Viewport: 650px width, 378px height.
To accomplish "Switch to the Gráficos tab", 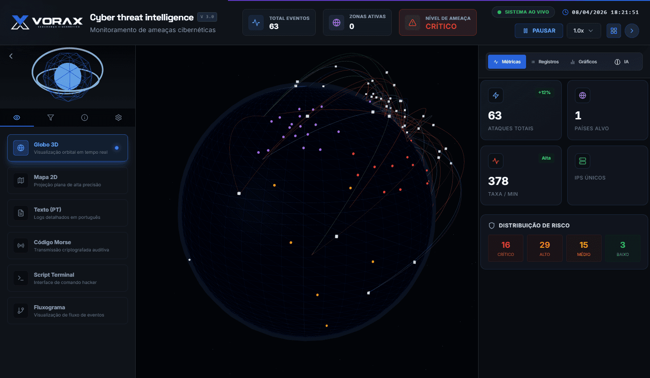I will pyautogui.click(x=584, y=62).
